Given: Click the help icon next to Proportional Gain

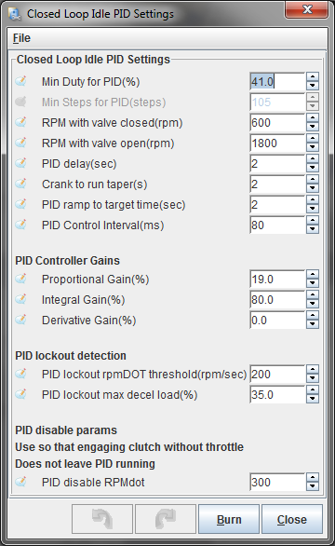Looking at the screenshot, I should click(x=20, y=279).
